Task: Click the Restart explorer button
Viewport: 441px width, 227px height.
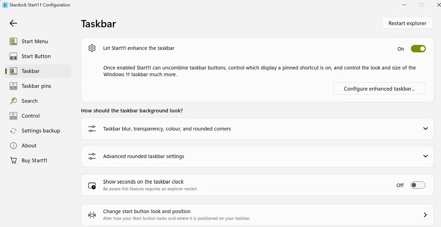Action: (408, 23)
